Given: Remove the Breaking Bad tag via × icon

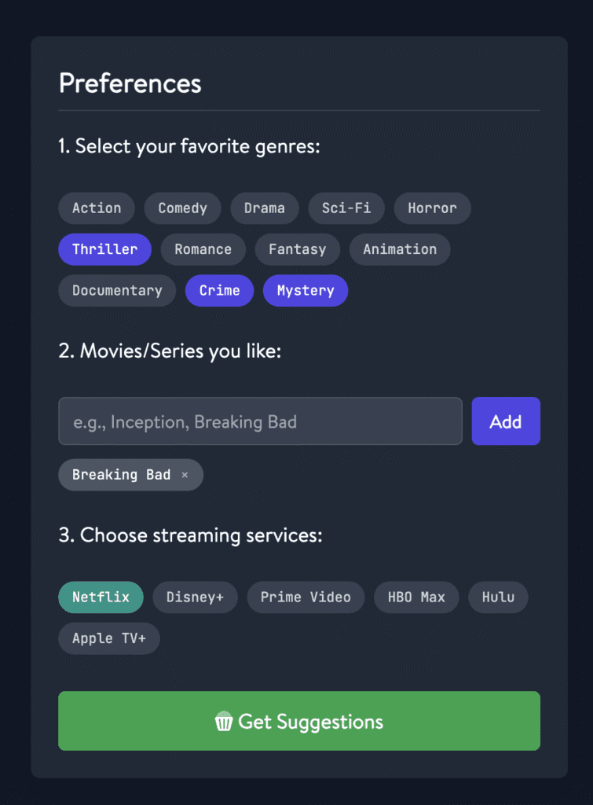Looking at the screenshot, I should pos(185,475).
